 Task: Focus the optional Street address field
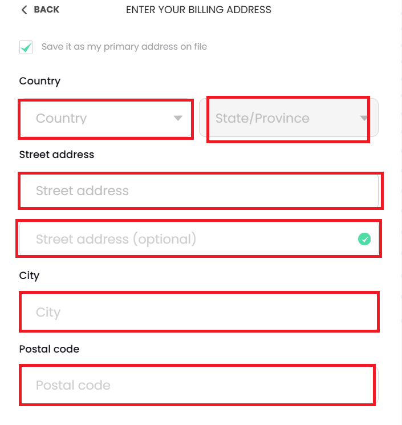coord(188,239)
